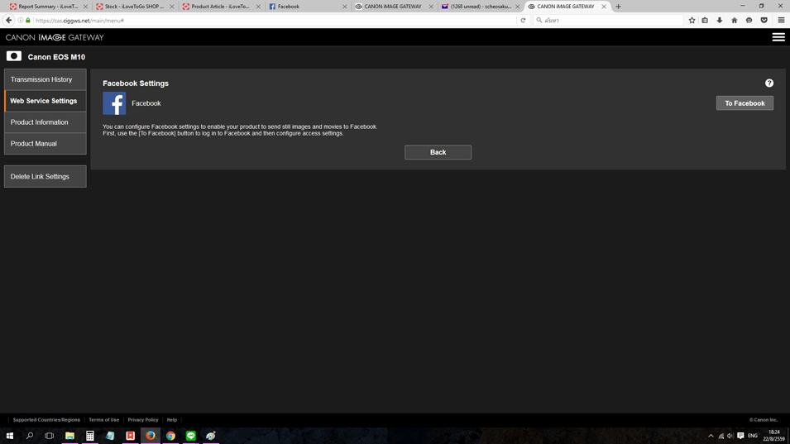Click the To Facebook button
This screenshot has height=444, width=790.
tap(745, 103)
